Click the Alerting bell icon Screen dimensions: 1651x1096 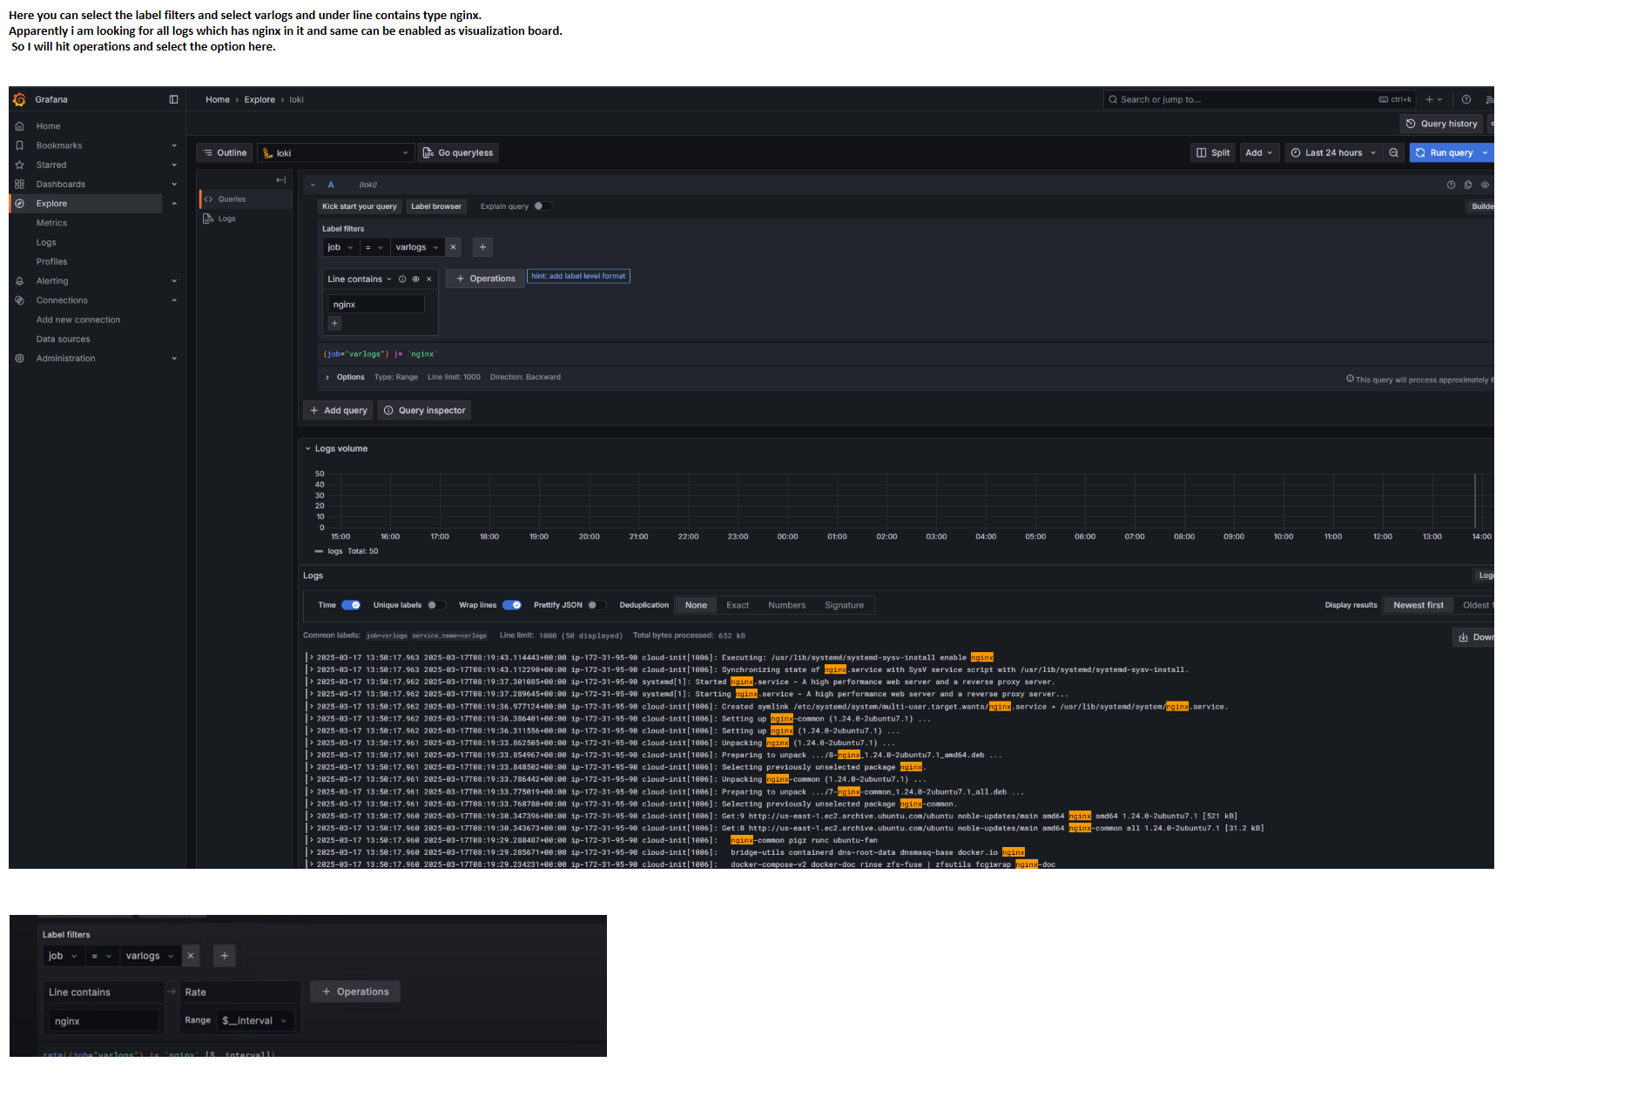[19, 281]
